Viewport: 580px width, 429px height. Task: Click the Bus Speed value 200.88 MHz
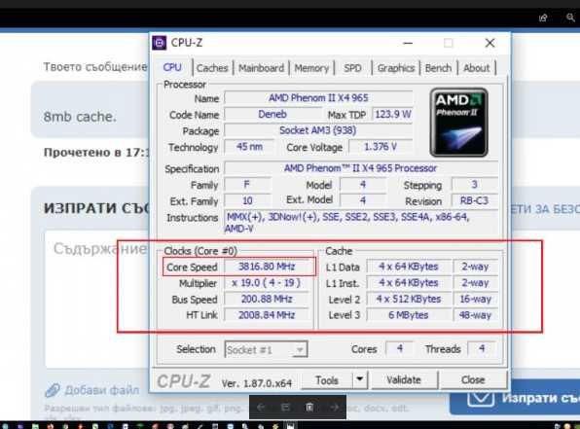pos(267,299)
